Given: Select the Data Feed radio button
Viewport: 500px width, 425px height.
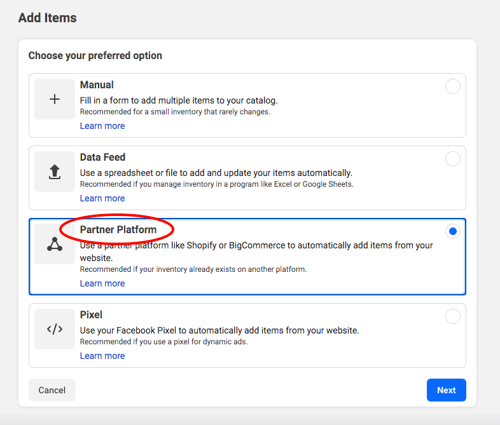Looking at the screenshot, I should (x=452, y=159).
